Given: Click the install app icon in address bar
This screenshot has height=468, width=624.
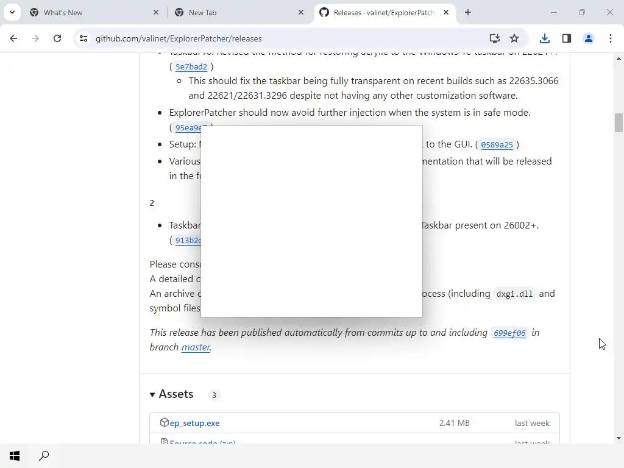Looking at the screenshot, I should (x=495, y=38).
